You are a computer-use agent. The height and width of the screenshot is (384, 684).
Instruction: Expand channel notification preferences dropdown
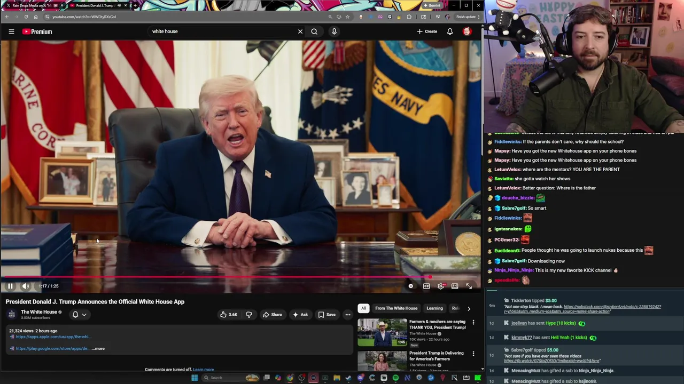pos(79,315)
